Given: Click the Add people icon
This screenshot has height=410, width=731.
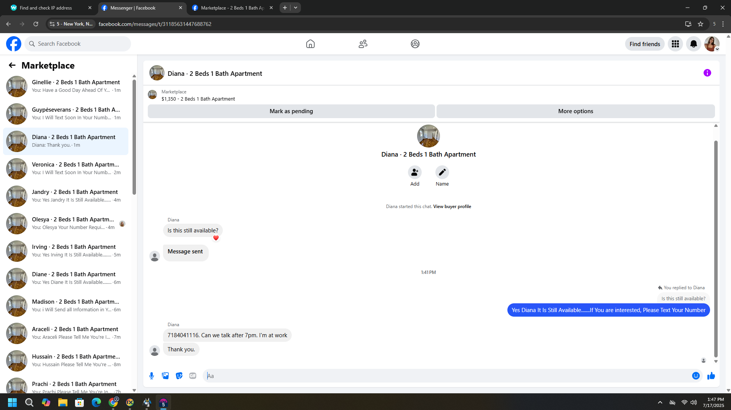Looking at the screenshot, I should pyautogui.click(x=415, y=172).
